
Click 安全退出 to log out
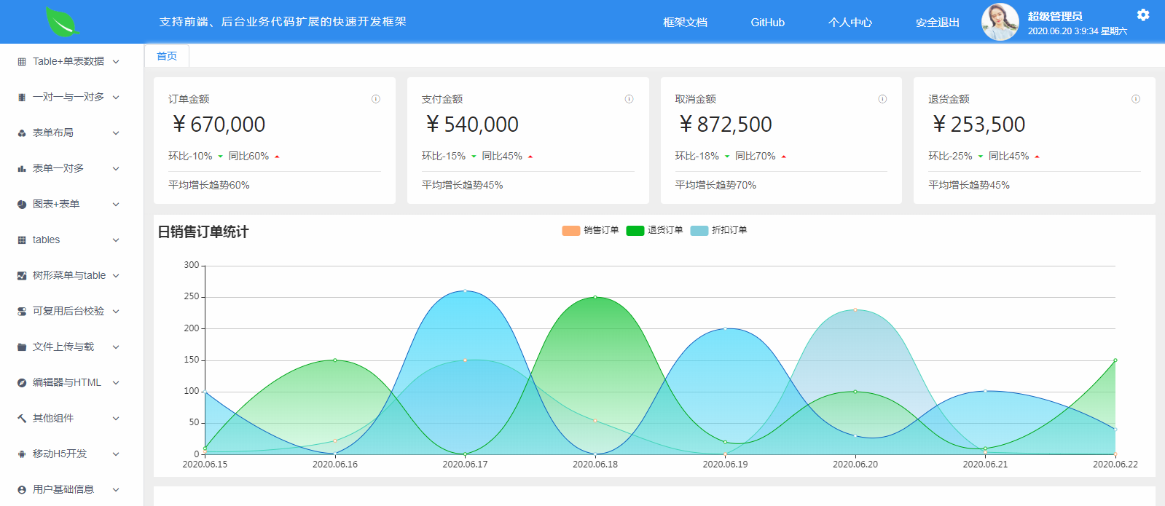[x=937, y=23]
